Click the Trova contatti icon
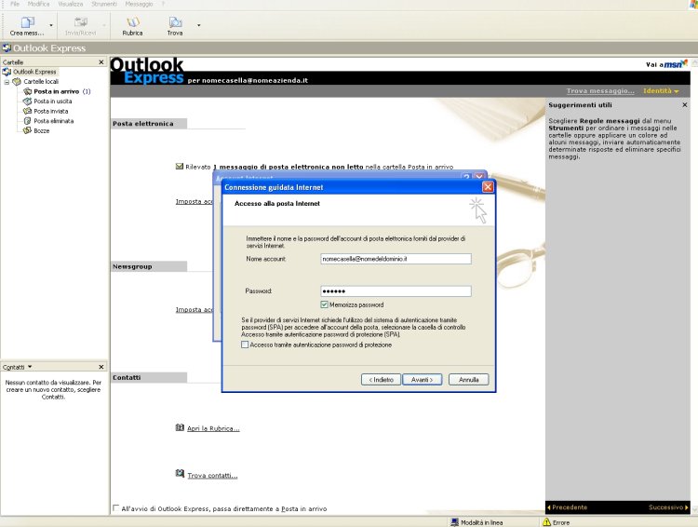This screenshot has height=527, width=698. pos(180,474)
